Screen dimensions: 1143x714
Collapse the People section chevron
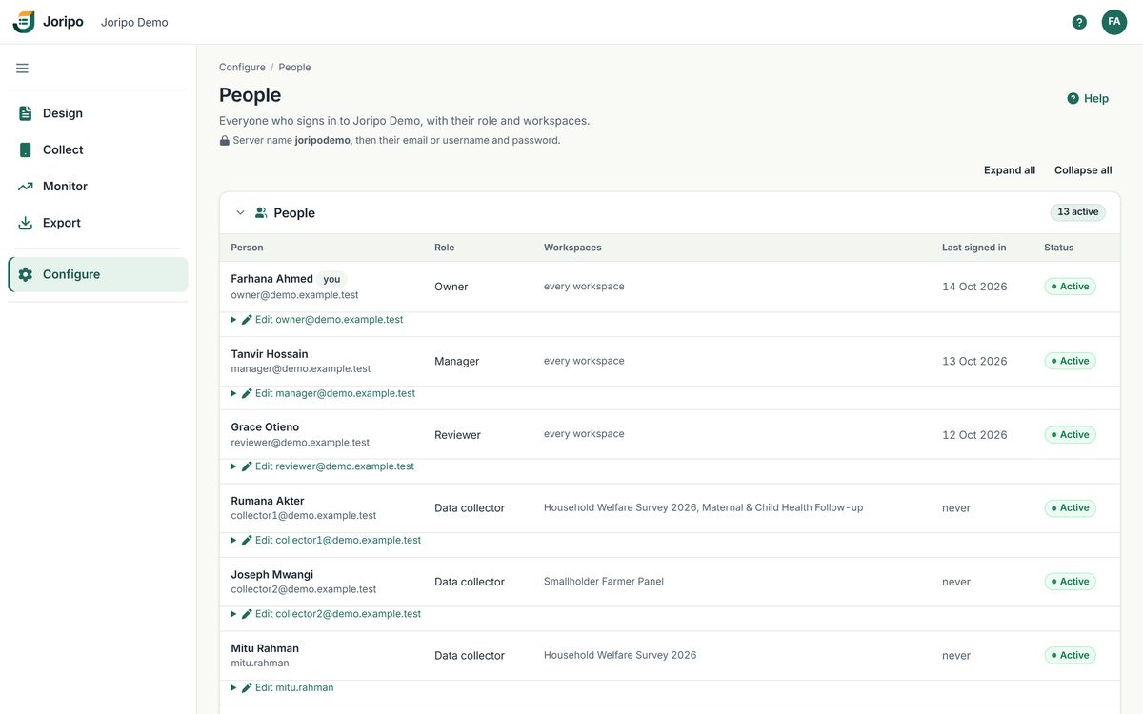(x=240, y=213)
